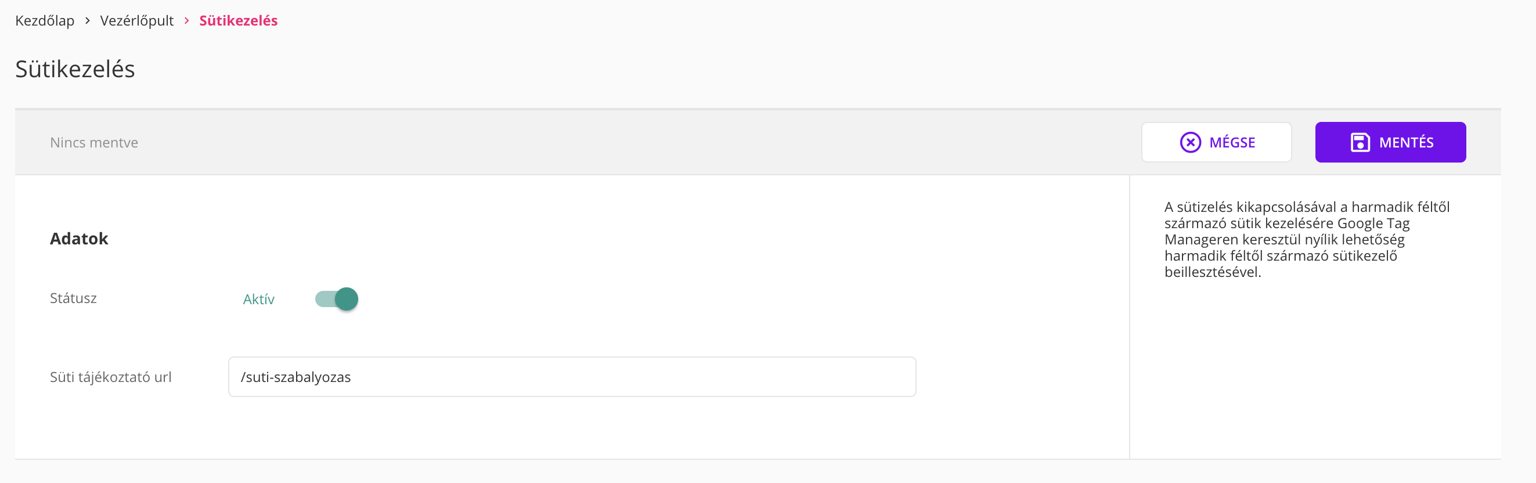
Task: Open the Vezérlőpult breadcrumb link
Action: pyautogui.click(x=136, y=21)
